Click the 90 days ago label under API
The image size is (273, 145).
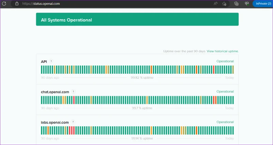[x=50, y=78]
